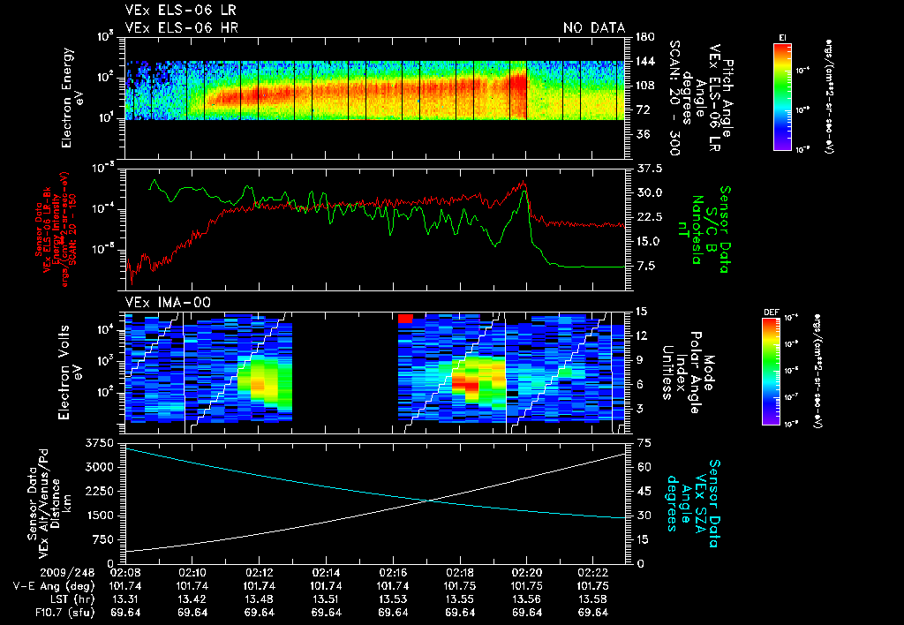
Task: Click the EI color scale bar
Action: click(782, 96)
